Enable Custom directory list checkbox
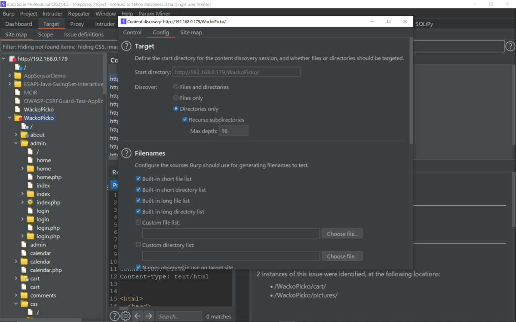The width and height of the screenshot is (516, 322). point(138,245)
